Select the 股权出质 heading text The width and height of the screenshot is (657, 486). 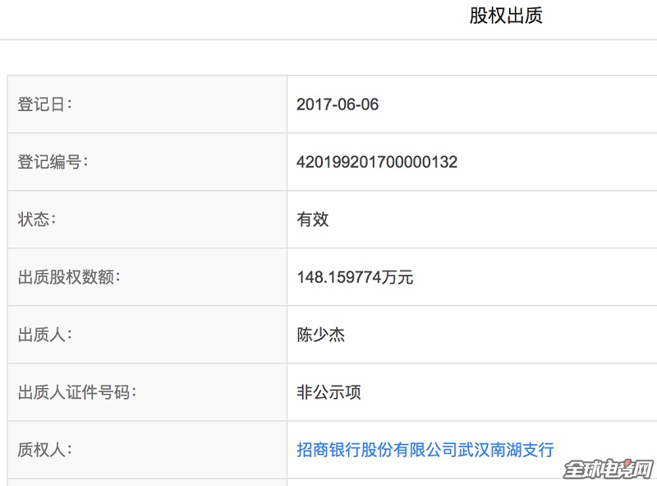(506, 16)
